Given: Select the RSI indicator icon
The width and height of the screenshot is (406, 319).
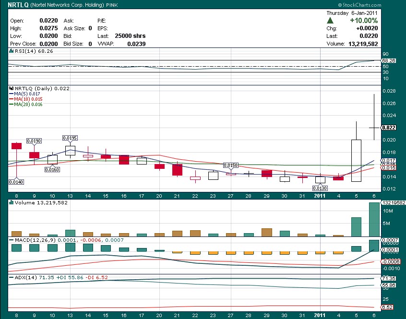Looking at the screenshot, I should (11, 51).
